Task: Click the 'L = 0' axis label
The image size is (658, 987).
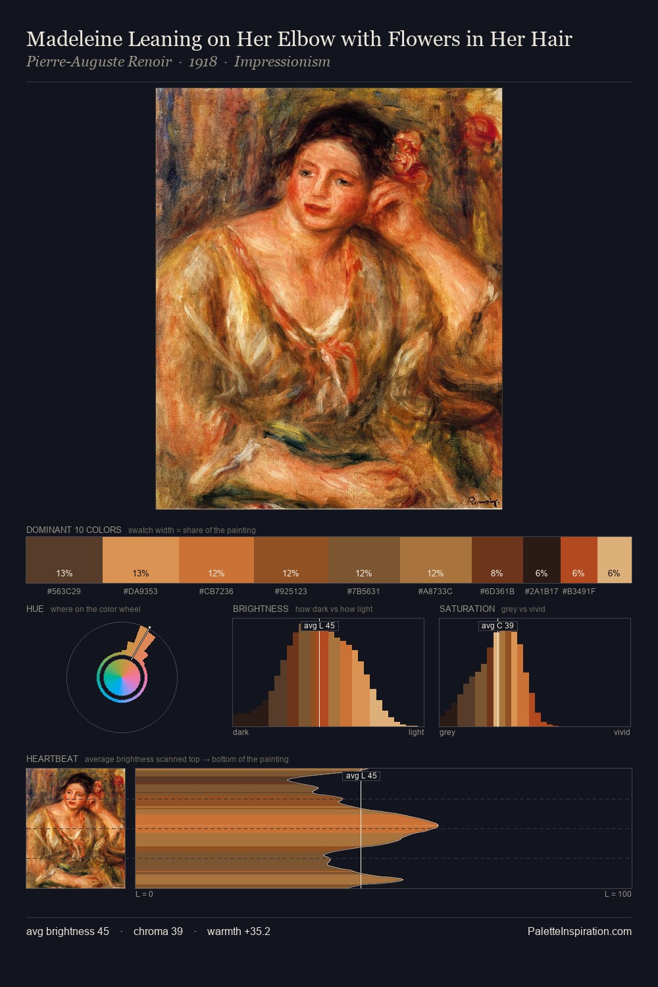Action: point(144,894)
